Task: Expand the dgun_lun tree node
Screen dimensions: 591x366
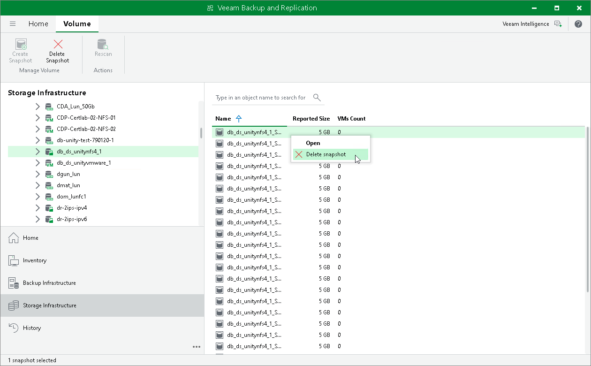Action: click(38, 174)
